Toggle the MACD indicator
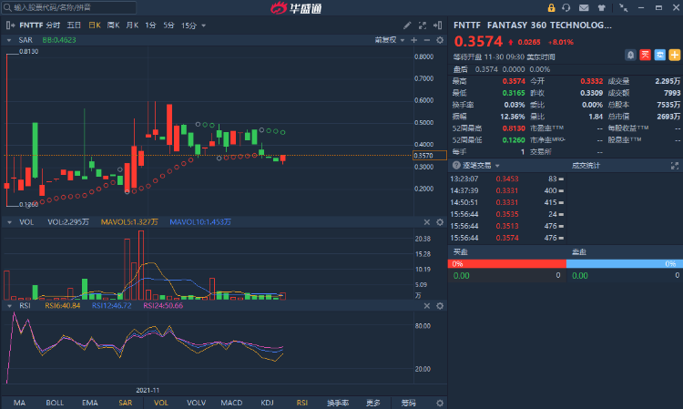The image size is (683, 409). click(231, 403)
